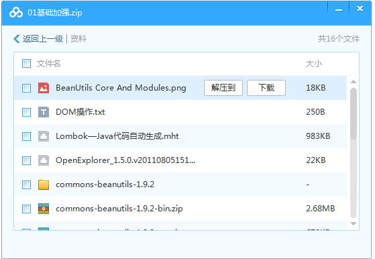Check the box for BeanUtils Core And Modules.png
The height and width of the screenshot is (259, 375).
(26, 88)
